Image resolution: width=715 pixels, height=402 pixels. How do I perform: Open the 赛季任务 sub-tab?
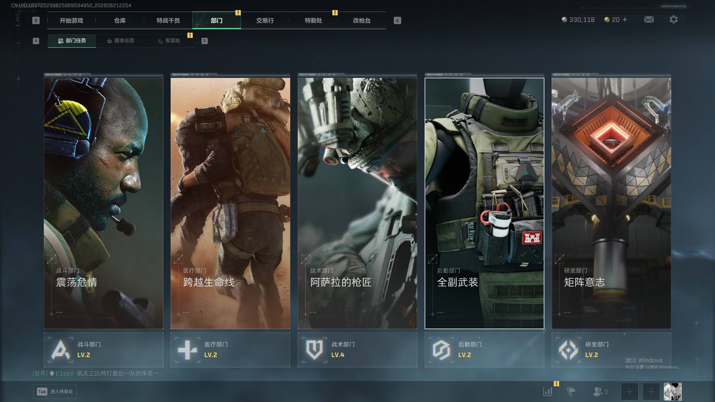pos(120,41)
